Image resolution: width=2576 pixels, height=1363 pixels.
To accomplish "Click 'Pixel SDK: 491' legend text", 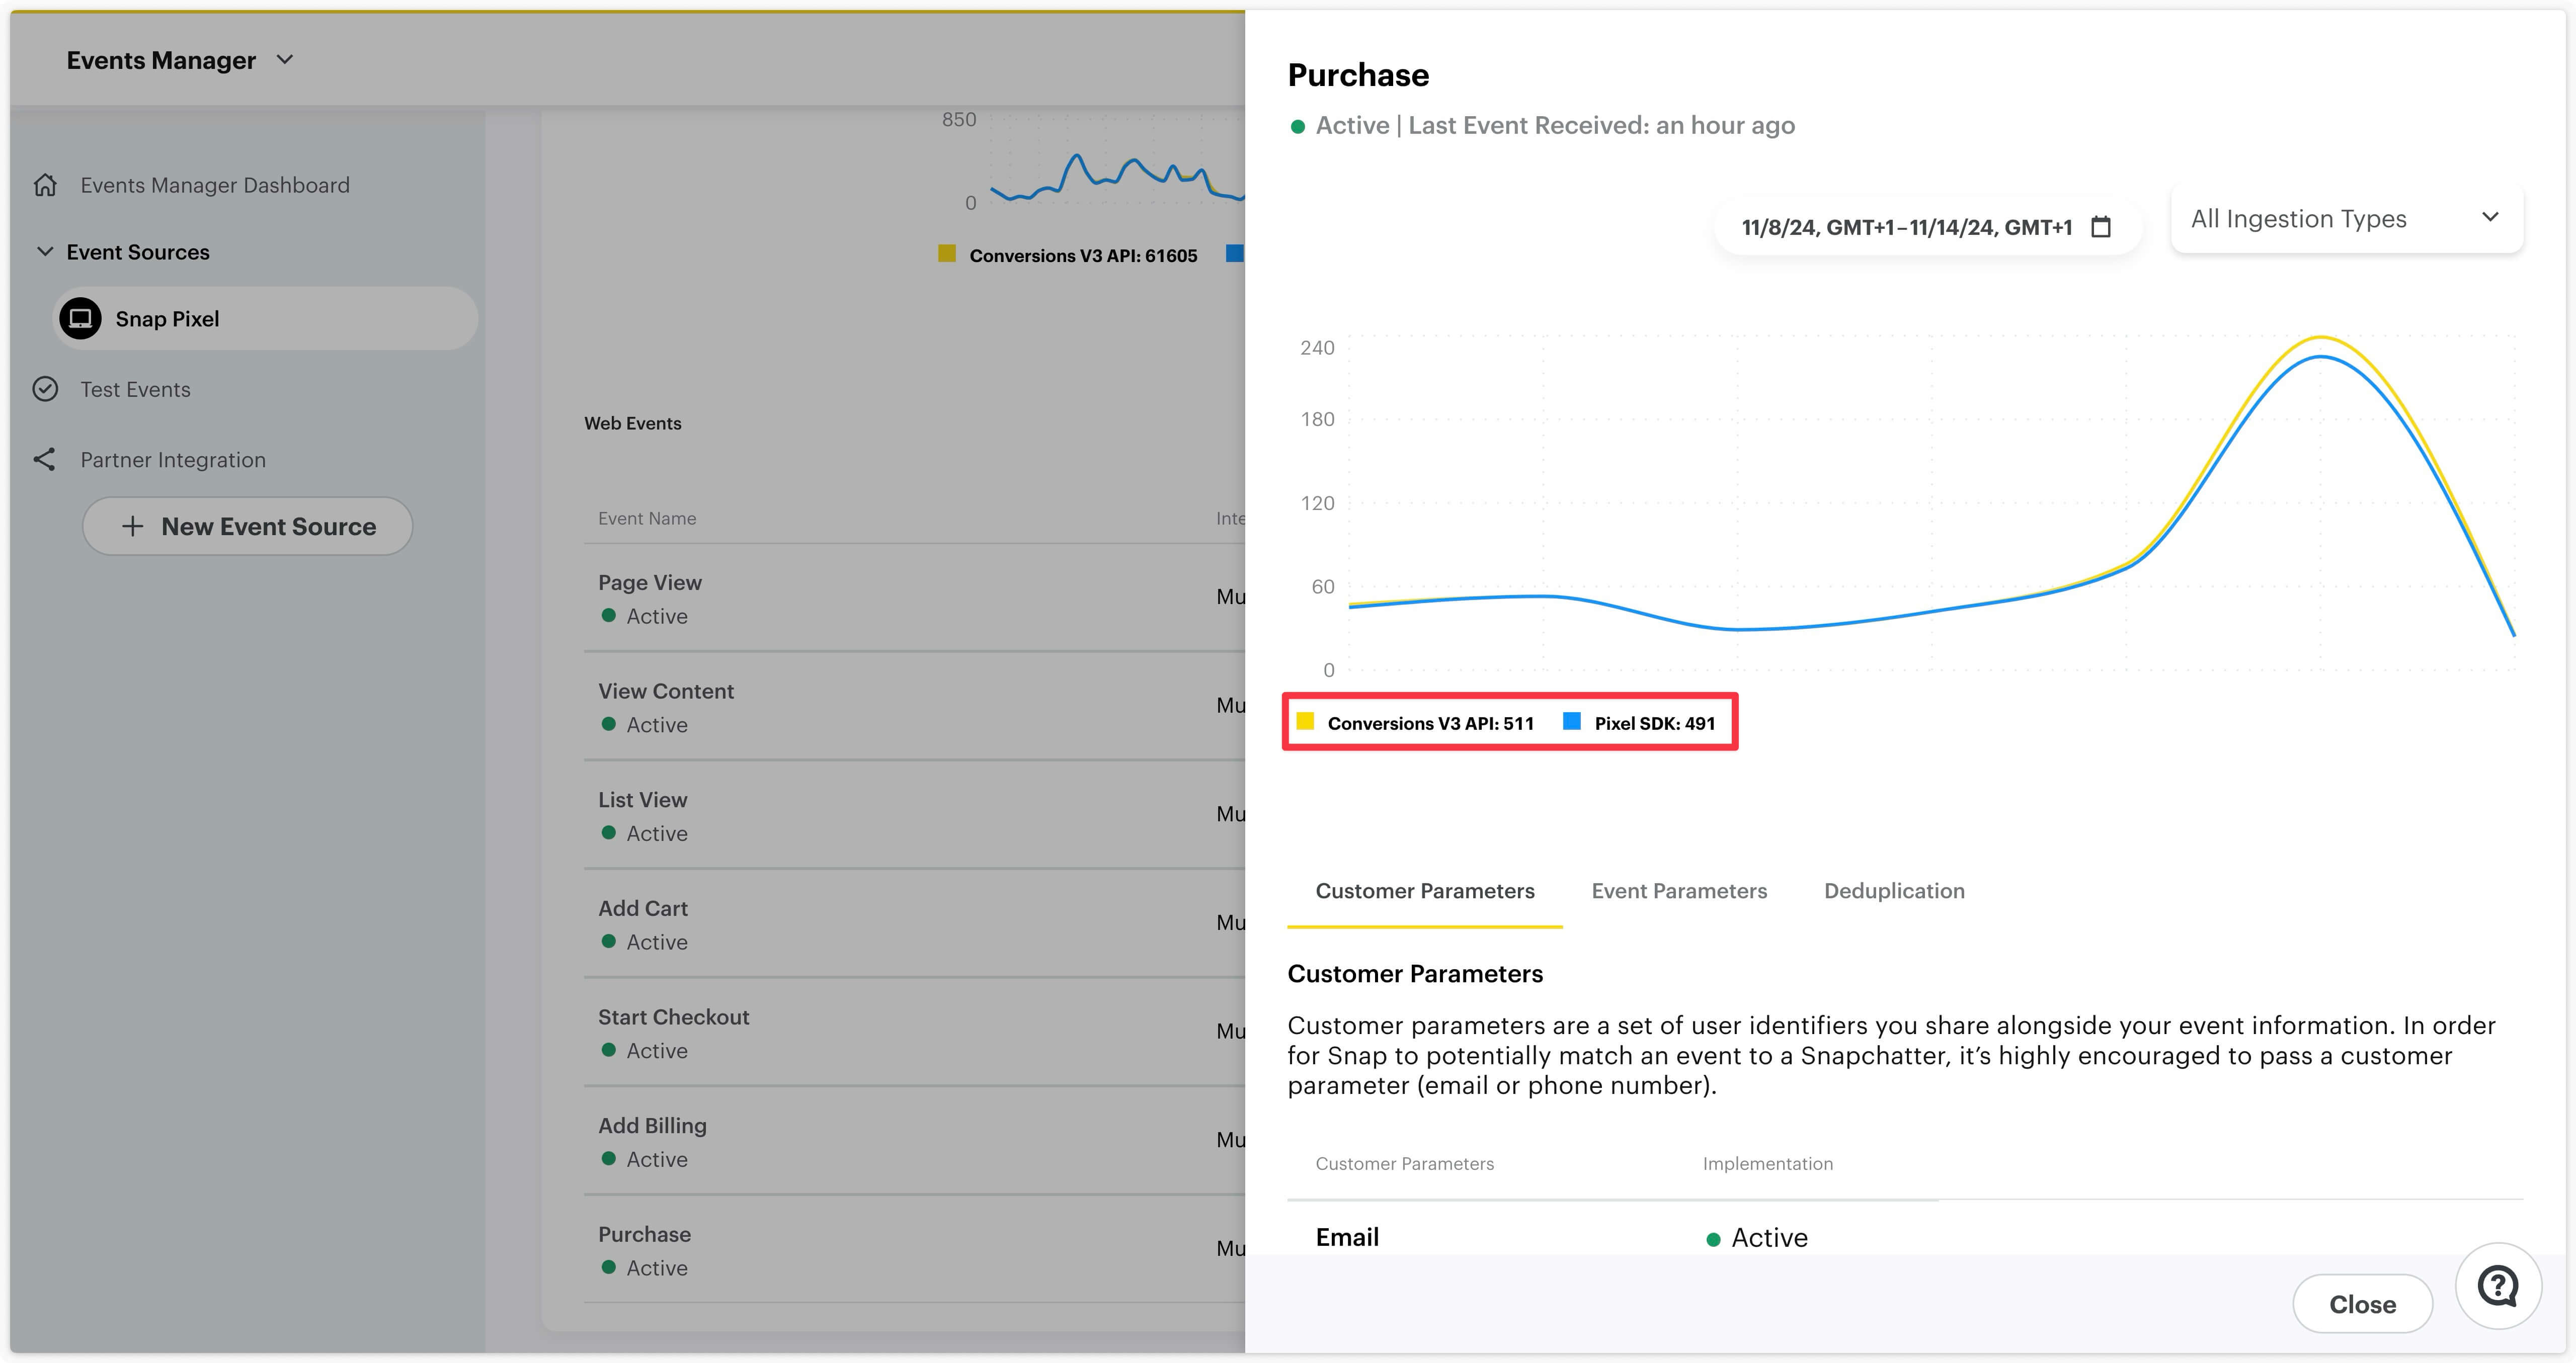I will pos(1654,723).
